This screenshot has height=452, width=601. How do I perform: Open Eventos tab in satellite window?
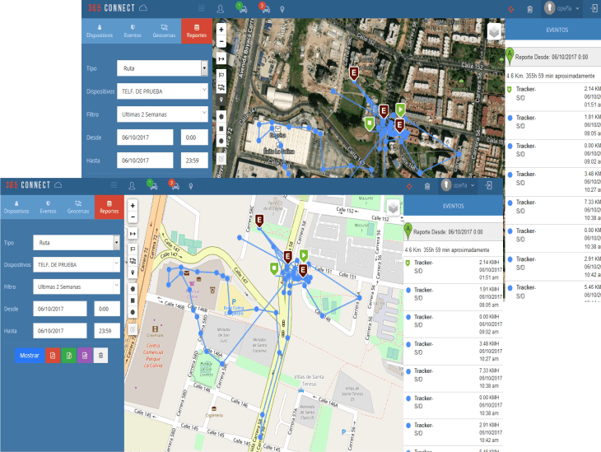[x=132, y=32]
